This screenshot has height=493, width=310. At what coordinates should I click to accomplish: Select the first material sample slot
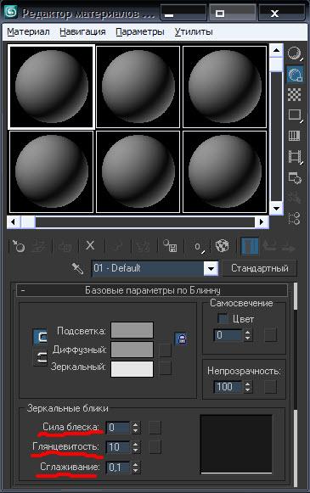coord(51,87)
